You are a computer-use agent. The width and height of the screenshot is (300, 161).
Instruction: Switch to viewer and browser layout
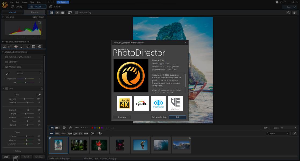(52, 12)
